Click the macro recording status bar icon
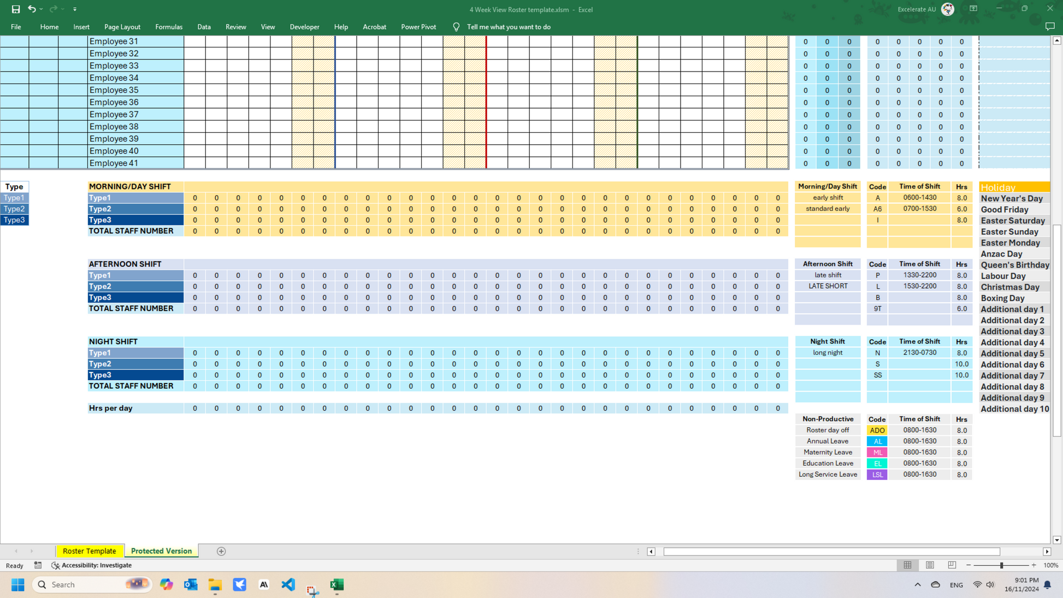Image resolution: width=1063 pixels, height=598 pixels. [38, 565]
